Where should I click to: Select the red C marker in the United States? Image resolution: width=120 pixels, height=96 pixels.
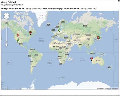click(x=18, y=35)
